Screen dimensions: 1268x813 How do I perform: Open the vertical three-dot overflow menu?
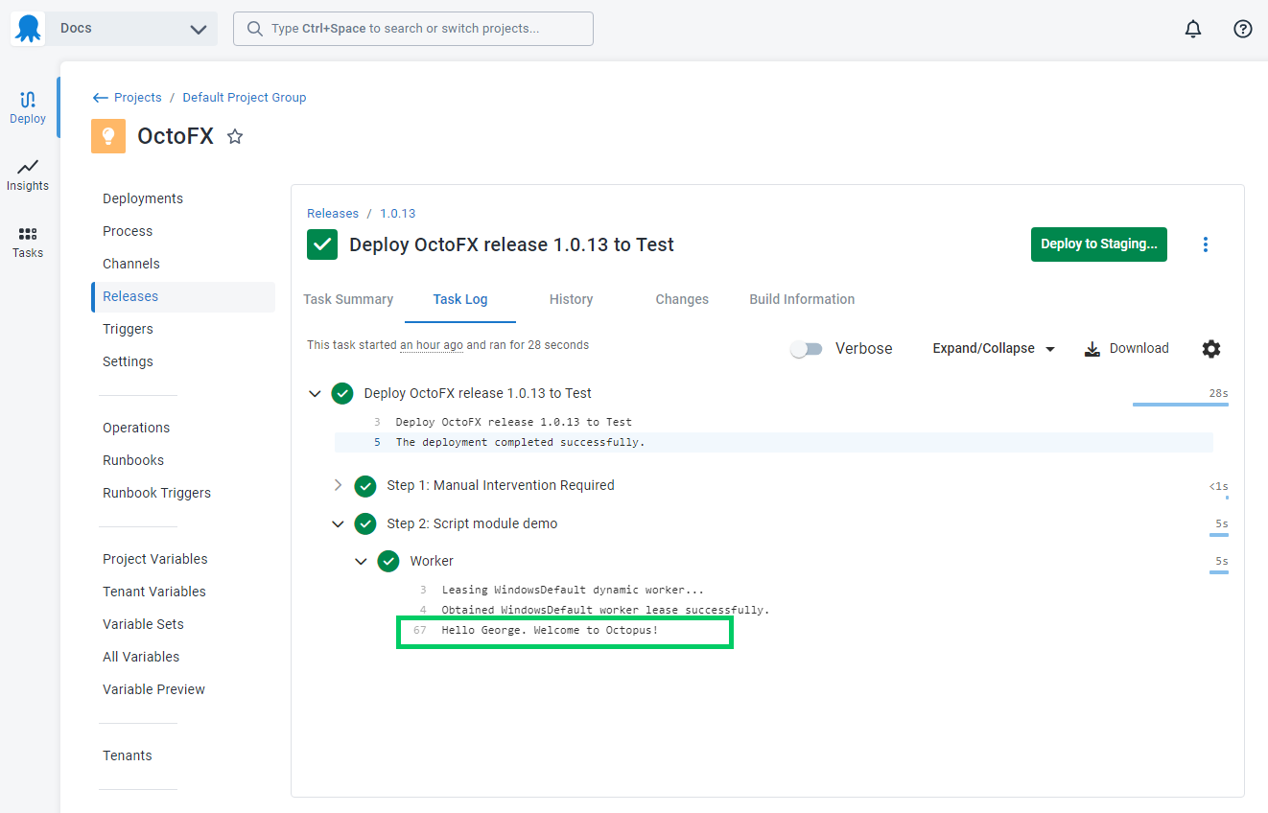(1206, 244)
